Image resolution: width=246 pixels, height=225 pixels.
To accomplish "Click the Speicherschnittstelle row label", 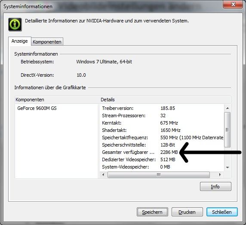I will (x=124, y=145).
